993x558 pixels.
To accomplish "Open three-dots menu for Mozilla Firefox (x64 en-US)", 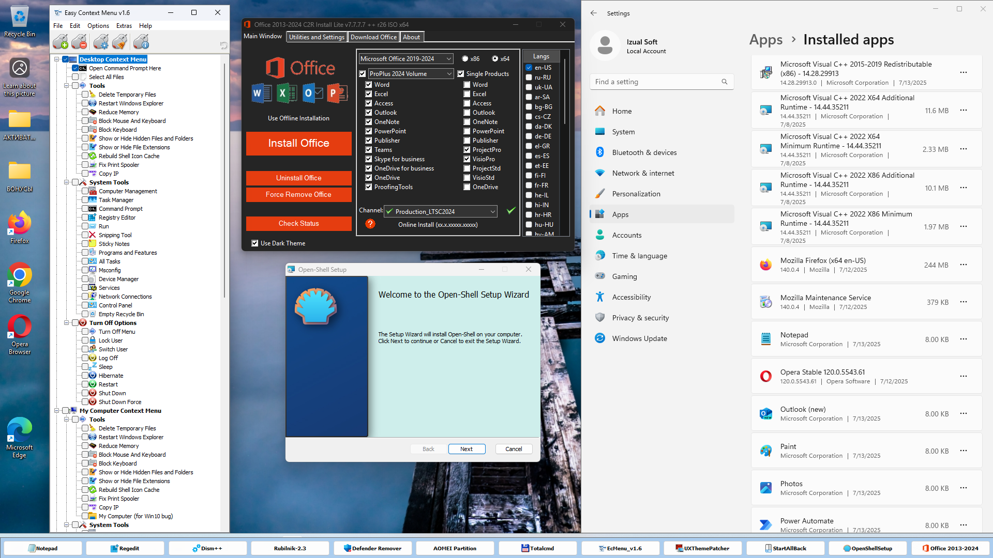I will pos(964,265).
